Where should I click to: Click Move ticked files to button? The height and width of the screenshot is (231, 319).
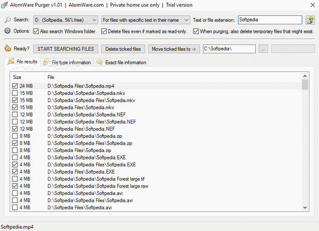174,49
